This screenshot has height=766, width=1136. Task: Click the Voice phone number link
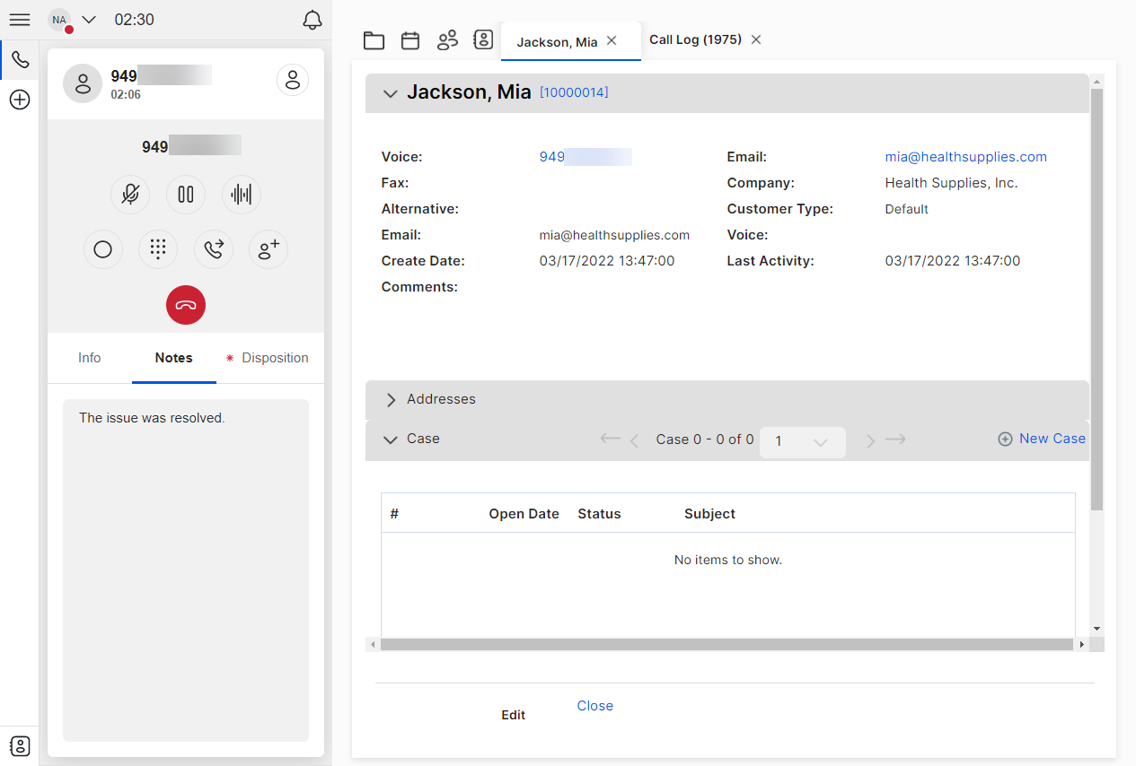pos(586,157)
